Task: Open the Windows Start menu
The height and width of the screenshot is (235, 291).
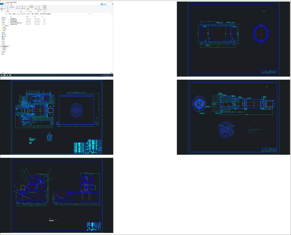Action: tap(2, 75)
